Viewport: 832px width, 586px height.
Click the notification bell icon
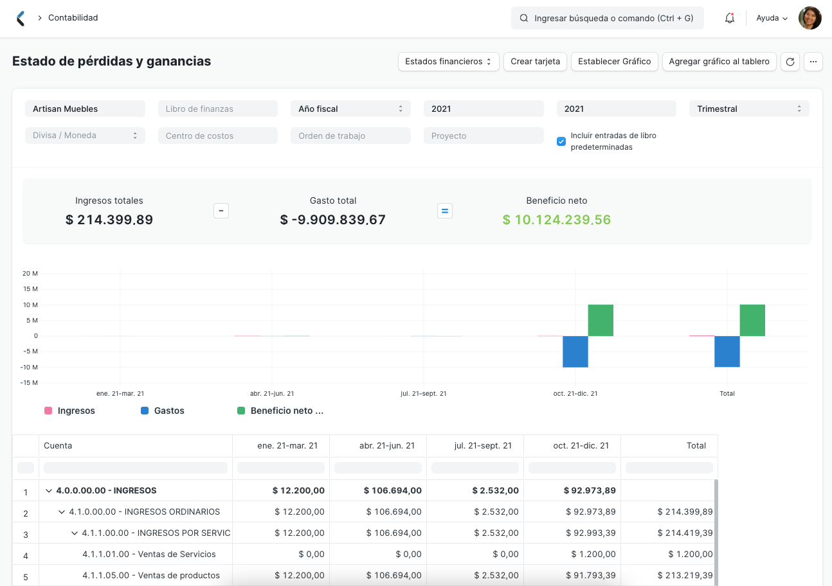tap(730, 18)
